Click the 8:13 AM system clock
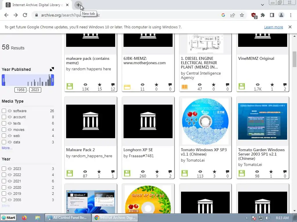Viewport: 297px width, 222px height. click(x=282, y=218)
